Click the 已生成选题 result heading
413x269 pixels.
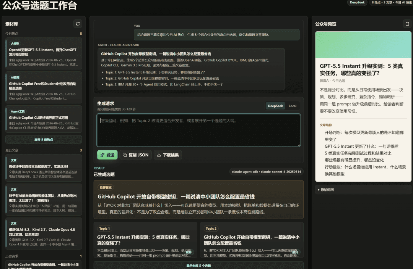click(104, 174)
